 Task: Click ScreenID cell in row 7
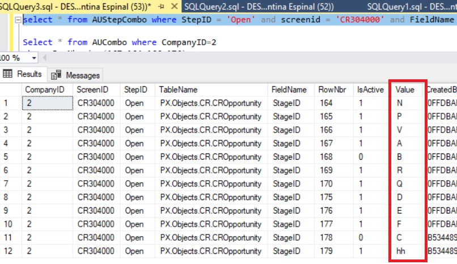coord(96,184)
